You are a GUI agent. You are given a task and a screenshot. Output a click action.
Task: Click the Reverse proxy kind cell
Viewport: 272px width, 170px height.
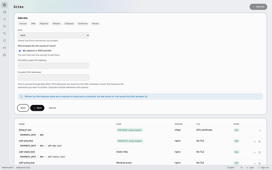[x=124, y=163]
